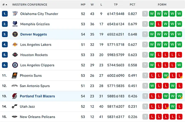Click the green W form badge in Jazz row
Screen dimensions: 185x122
coord(173,106)
